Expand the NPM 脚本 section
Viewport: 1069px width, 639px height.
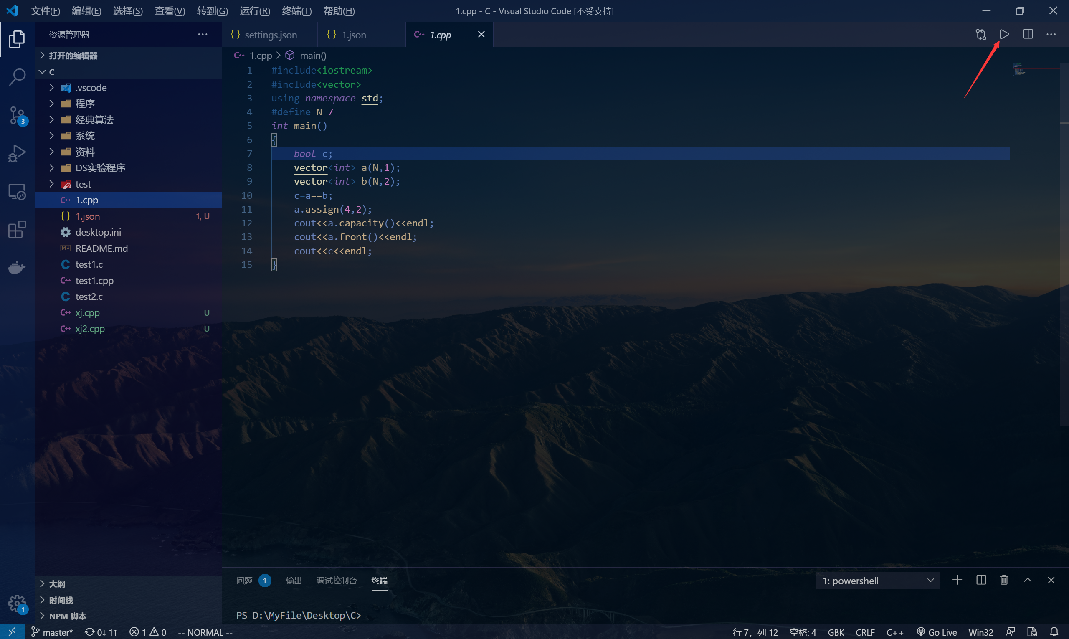pos(128,616)
